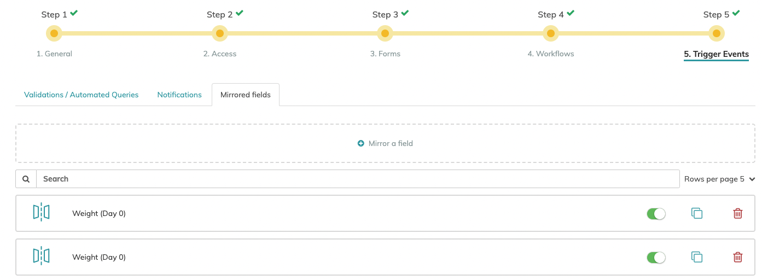Image resolution: width=762 pixels, height=280 pixels.
Task: Open the Rows per page dropdown
Action: [x=719, y=179]
